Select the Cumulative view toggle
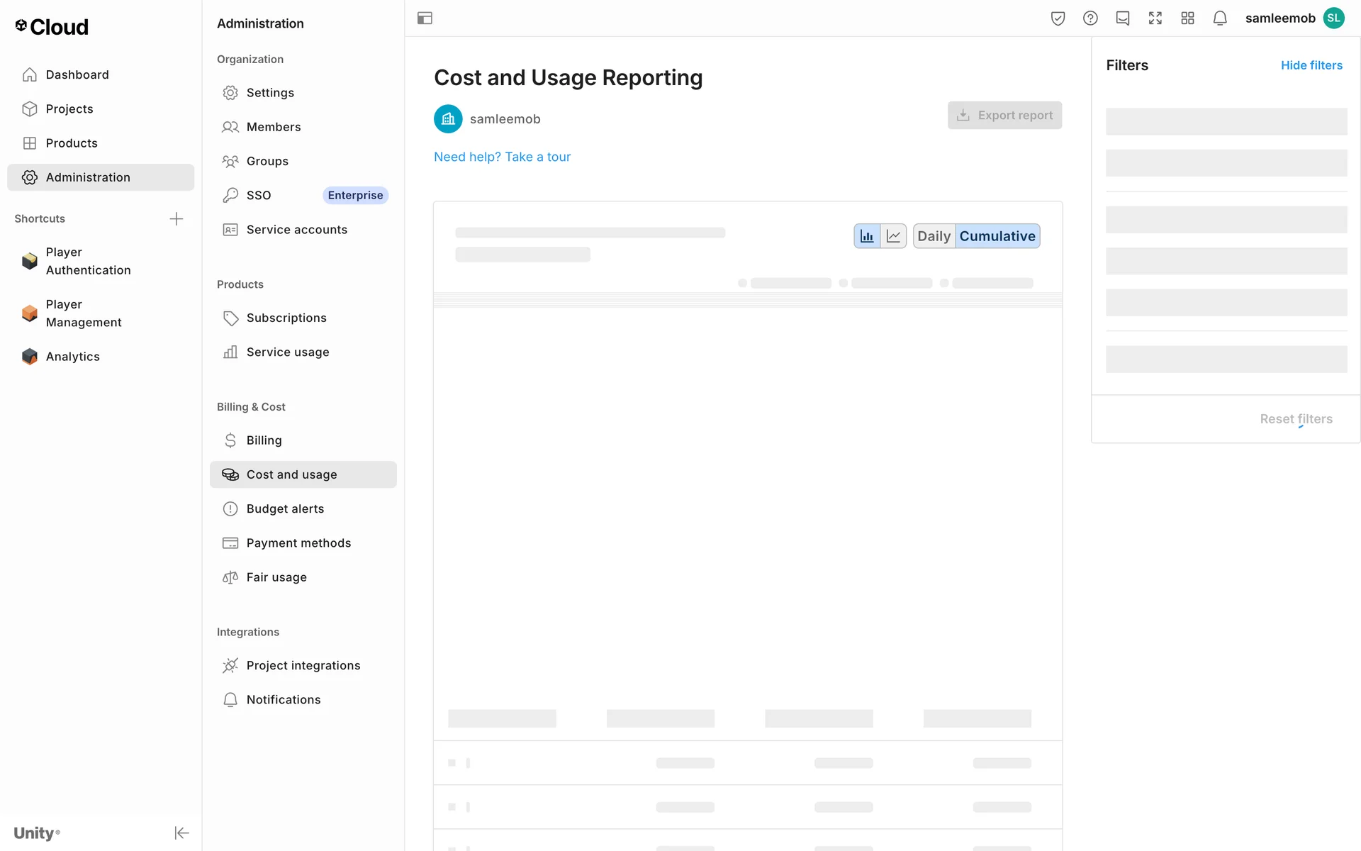Image resolution: width=1361 pixels, height=851 pixels. click(997, 236)
